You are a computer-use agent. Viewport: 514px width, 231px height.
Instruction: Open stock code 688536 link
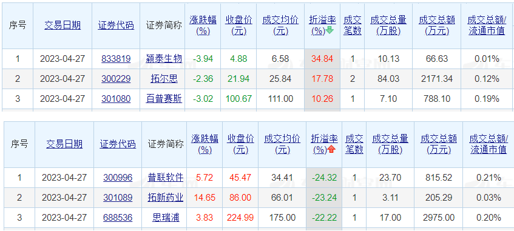(118, 218)
